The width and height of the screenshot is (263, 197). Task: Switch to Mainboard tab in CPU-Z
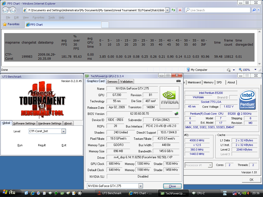click(194, 82)
